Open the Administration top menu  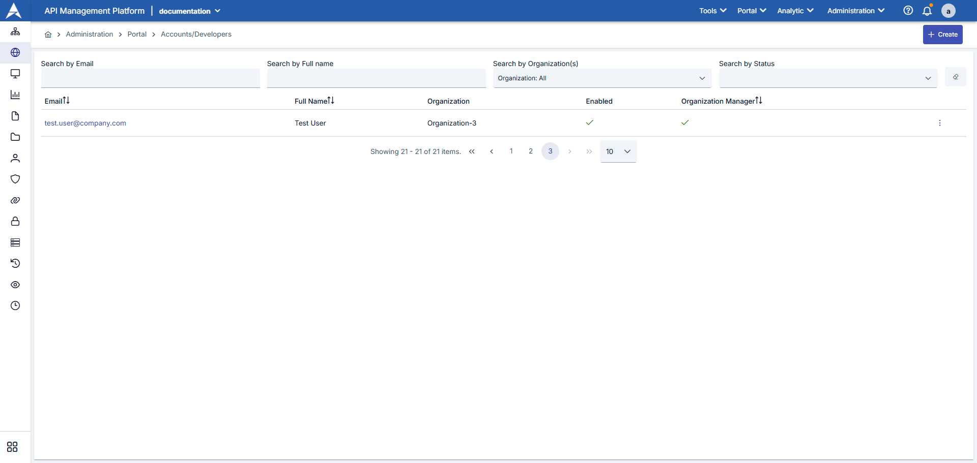pos(855,11)
